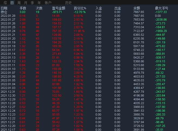Select the 2021.12.21 date row
Image resolution: width=178 pixels, height=131 pixels.
pos(8,122)
